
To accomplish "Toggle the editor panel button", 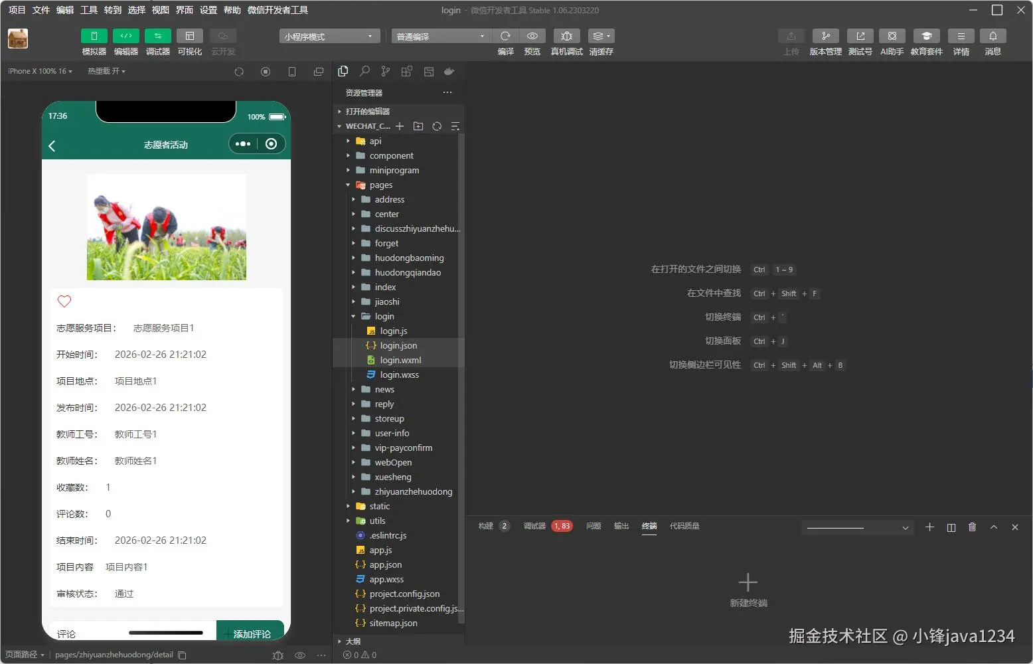I will pyautogui.click(x=125, y=36).
